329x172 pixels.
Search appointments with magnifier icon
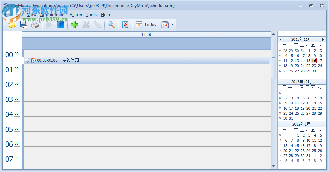111,25
